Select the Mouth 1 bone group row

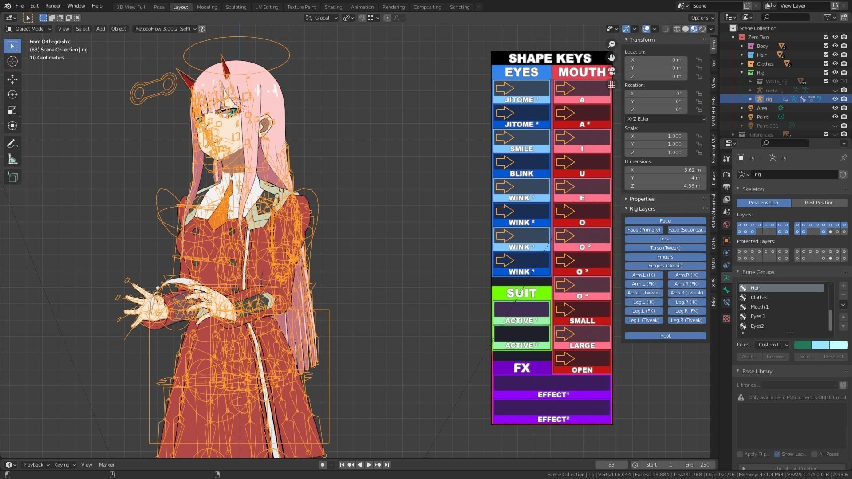781,307
